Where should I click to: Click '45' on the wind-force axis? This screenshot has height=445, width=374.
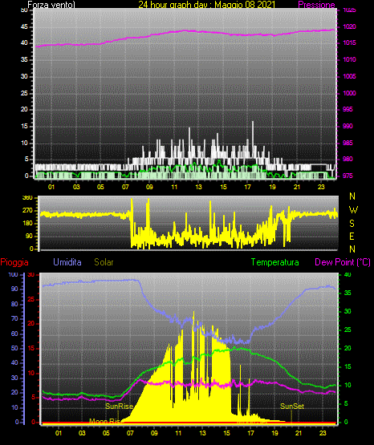tap(24, 27)
